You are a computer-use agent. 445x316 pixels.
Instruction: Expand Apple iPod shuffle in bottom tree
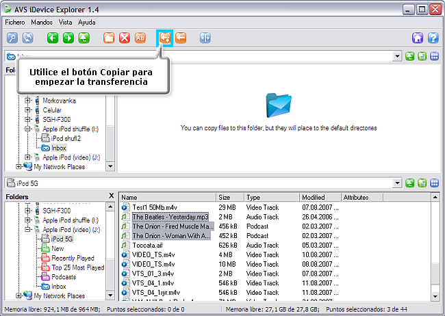27,220
